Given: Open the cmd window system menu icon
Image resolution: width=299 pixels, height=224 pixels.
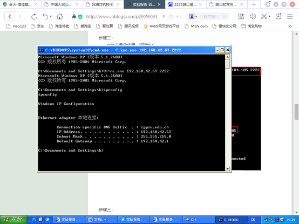Looking at the screenshot, I should [41, 50].
